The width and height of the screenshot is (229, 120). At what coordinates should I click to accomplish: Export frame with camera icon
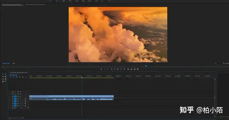(x=135, y=69)
